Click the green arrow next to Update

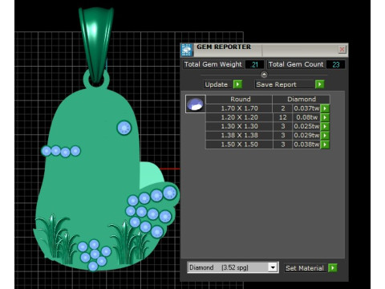coord(237,84)
